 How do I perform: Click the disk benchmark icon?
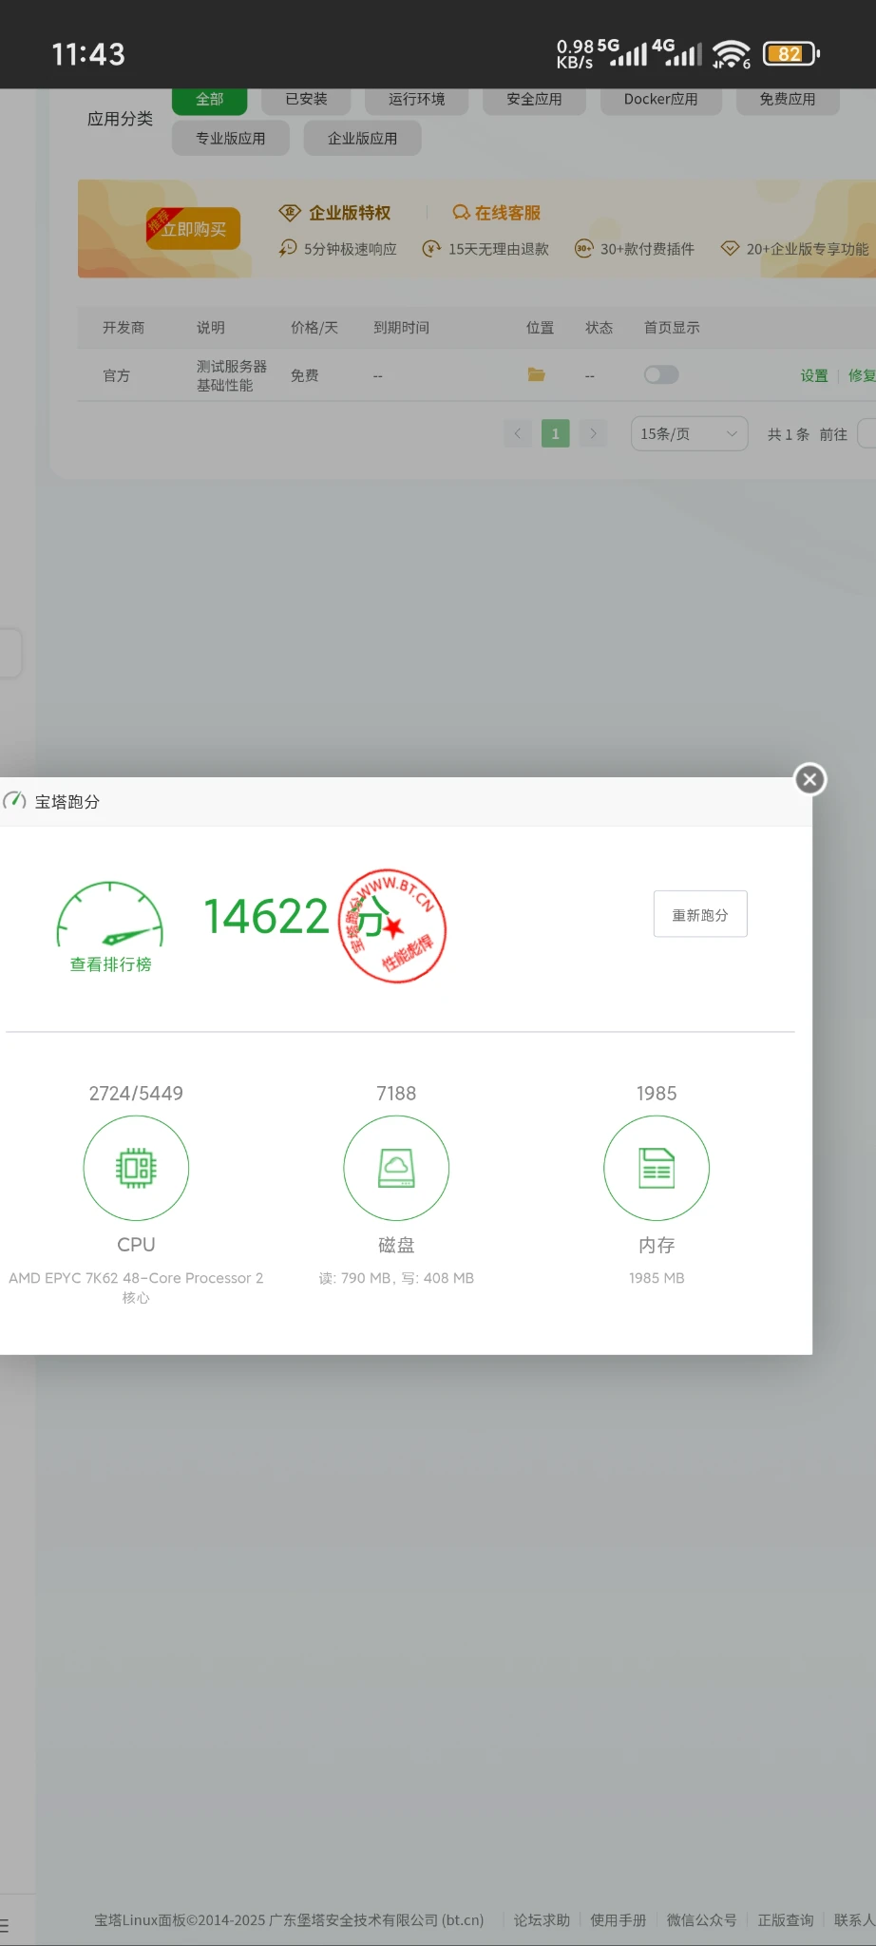pyautogui.click(x=396, y=1168)
